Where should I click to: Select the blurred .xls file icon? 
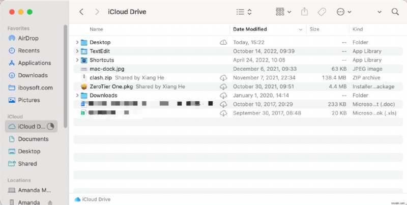coord(83,113)
